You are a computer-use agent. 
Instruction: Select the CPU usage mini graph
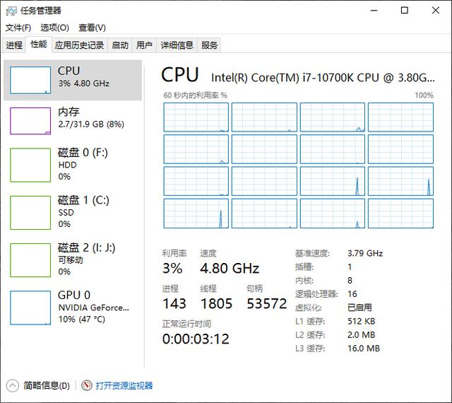pyautogui.click(x=31, y=81)
